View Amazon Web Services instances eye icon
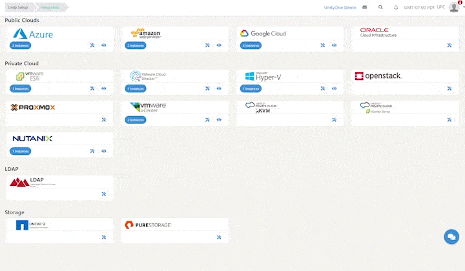This screenshot has height=271, width=465. coord(219,45)
